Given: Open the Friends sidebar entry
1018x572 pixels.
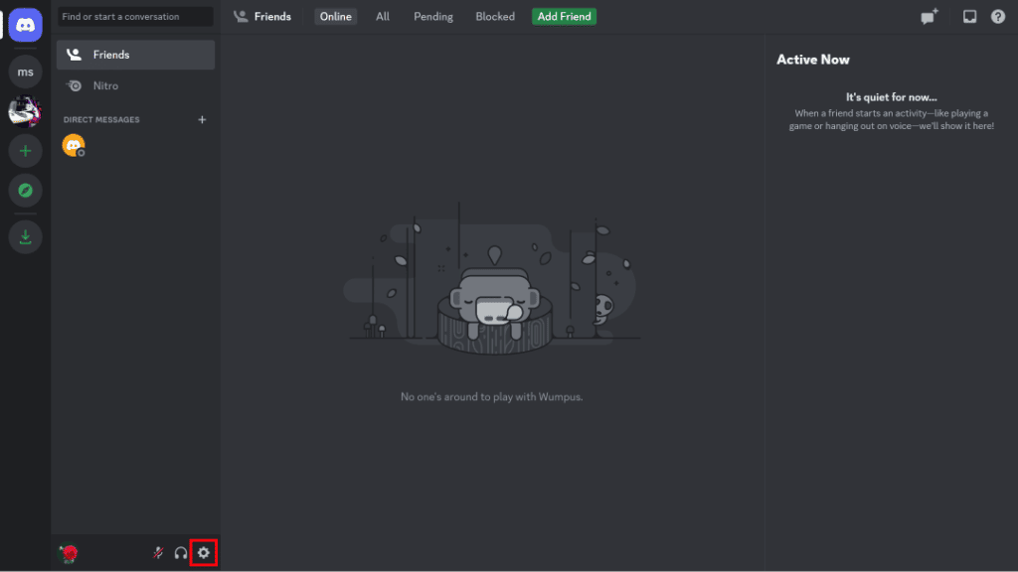Looking at the screenshot, I should click(135, 55).
